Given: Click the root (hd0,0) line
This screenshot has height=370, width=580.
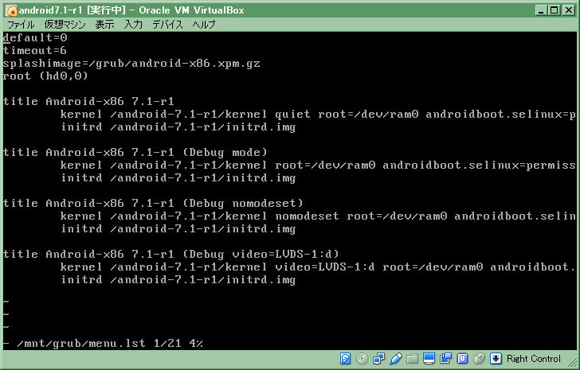Looking at the screenshot, I should [x=45, y=76].
